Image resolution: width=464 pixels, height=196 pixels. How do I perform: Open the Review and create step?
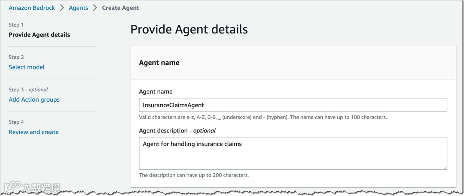34,132
